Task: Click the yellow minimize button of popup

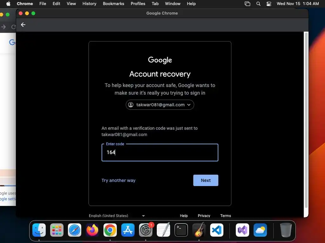Action: coord(27,13)
